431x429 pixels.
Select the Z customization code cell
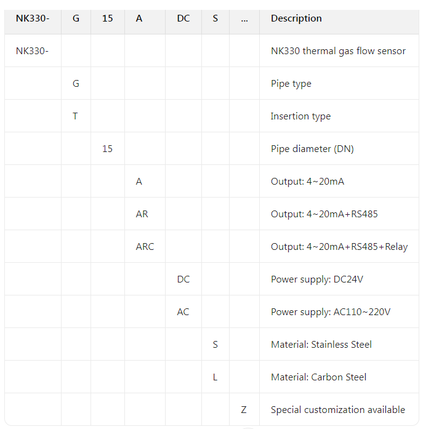point(244,410)
